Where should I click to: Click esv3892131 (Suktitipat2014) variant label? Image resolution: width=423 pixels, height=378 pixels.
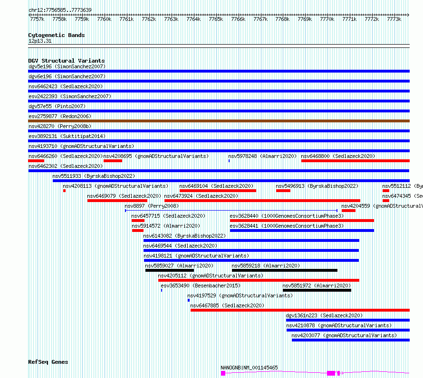[x=67, y=136]
